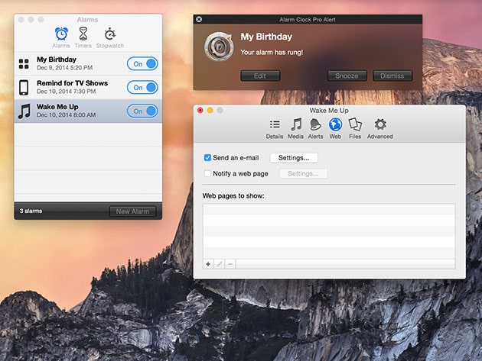This screenshot has height=361, width=482.
Task: Toggle the Remind for TV Shows alarm switch
Action: 142,88
